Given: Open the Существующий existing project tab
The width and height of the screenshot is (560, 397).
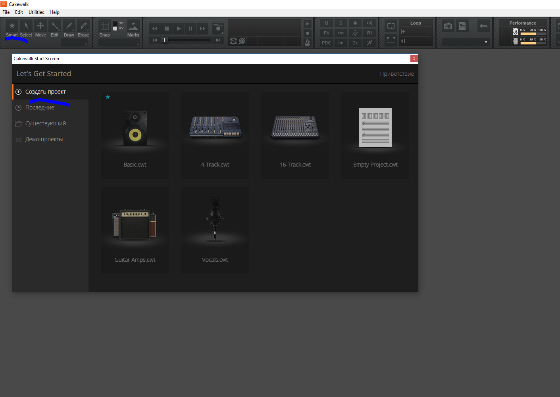Looking at the screenshot, I should [x=51, y=123].
